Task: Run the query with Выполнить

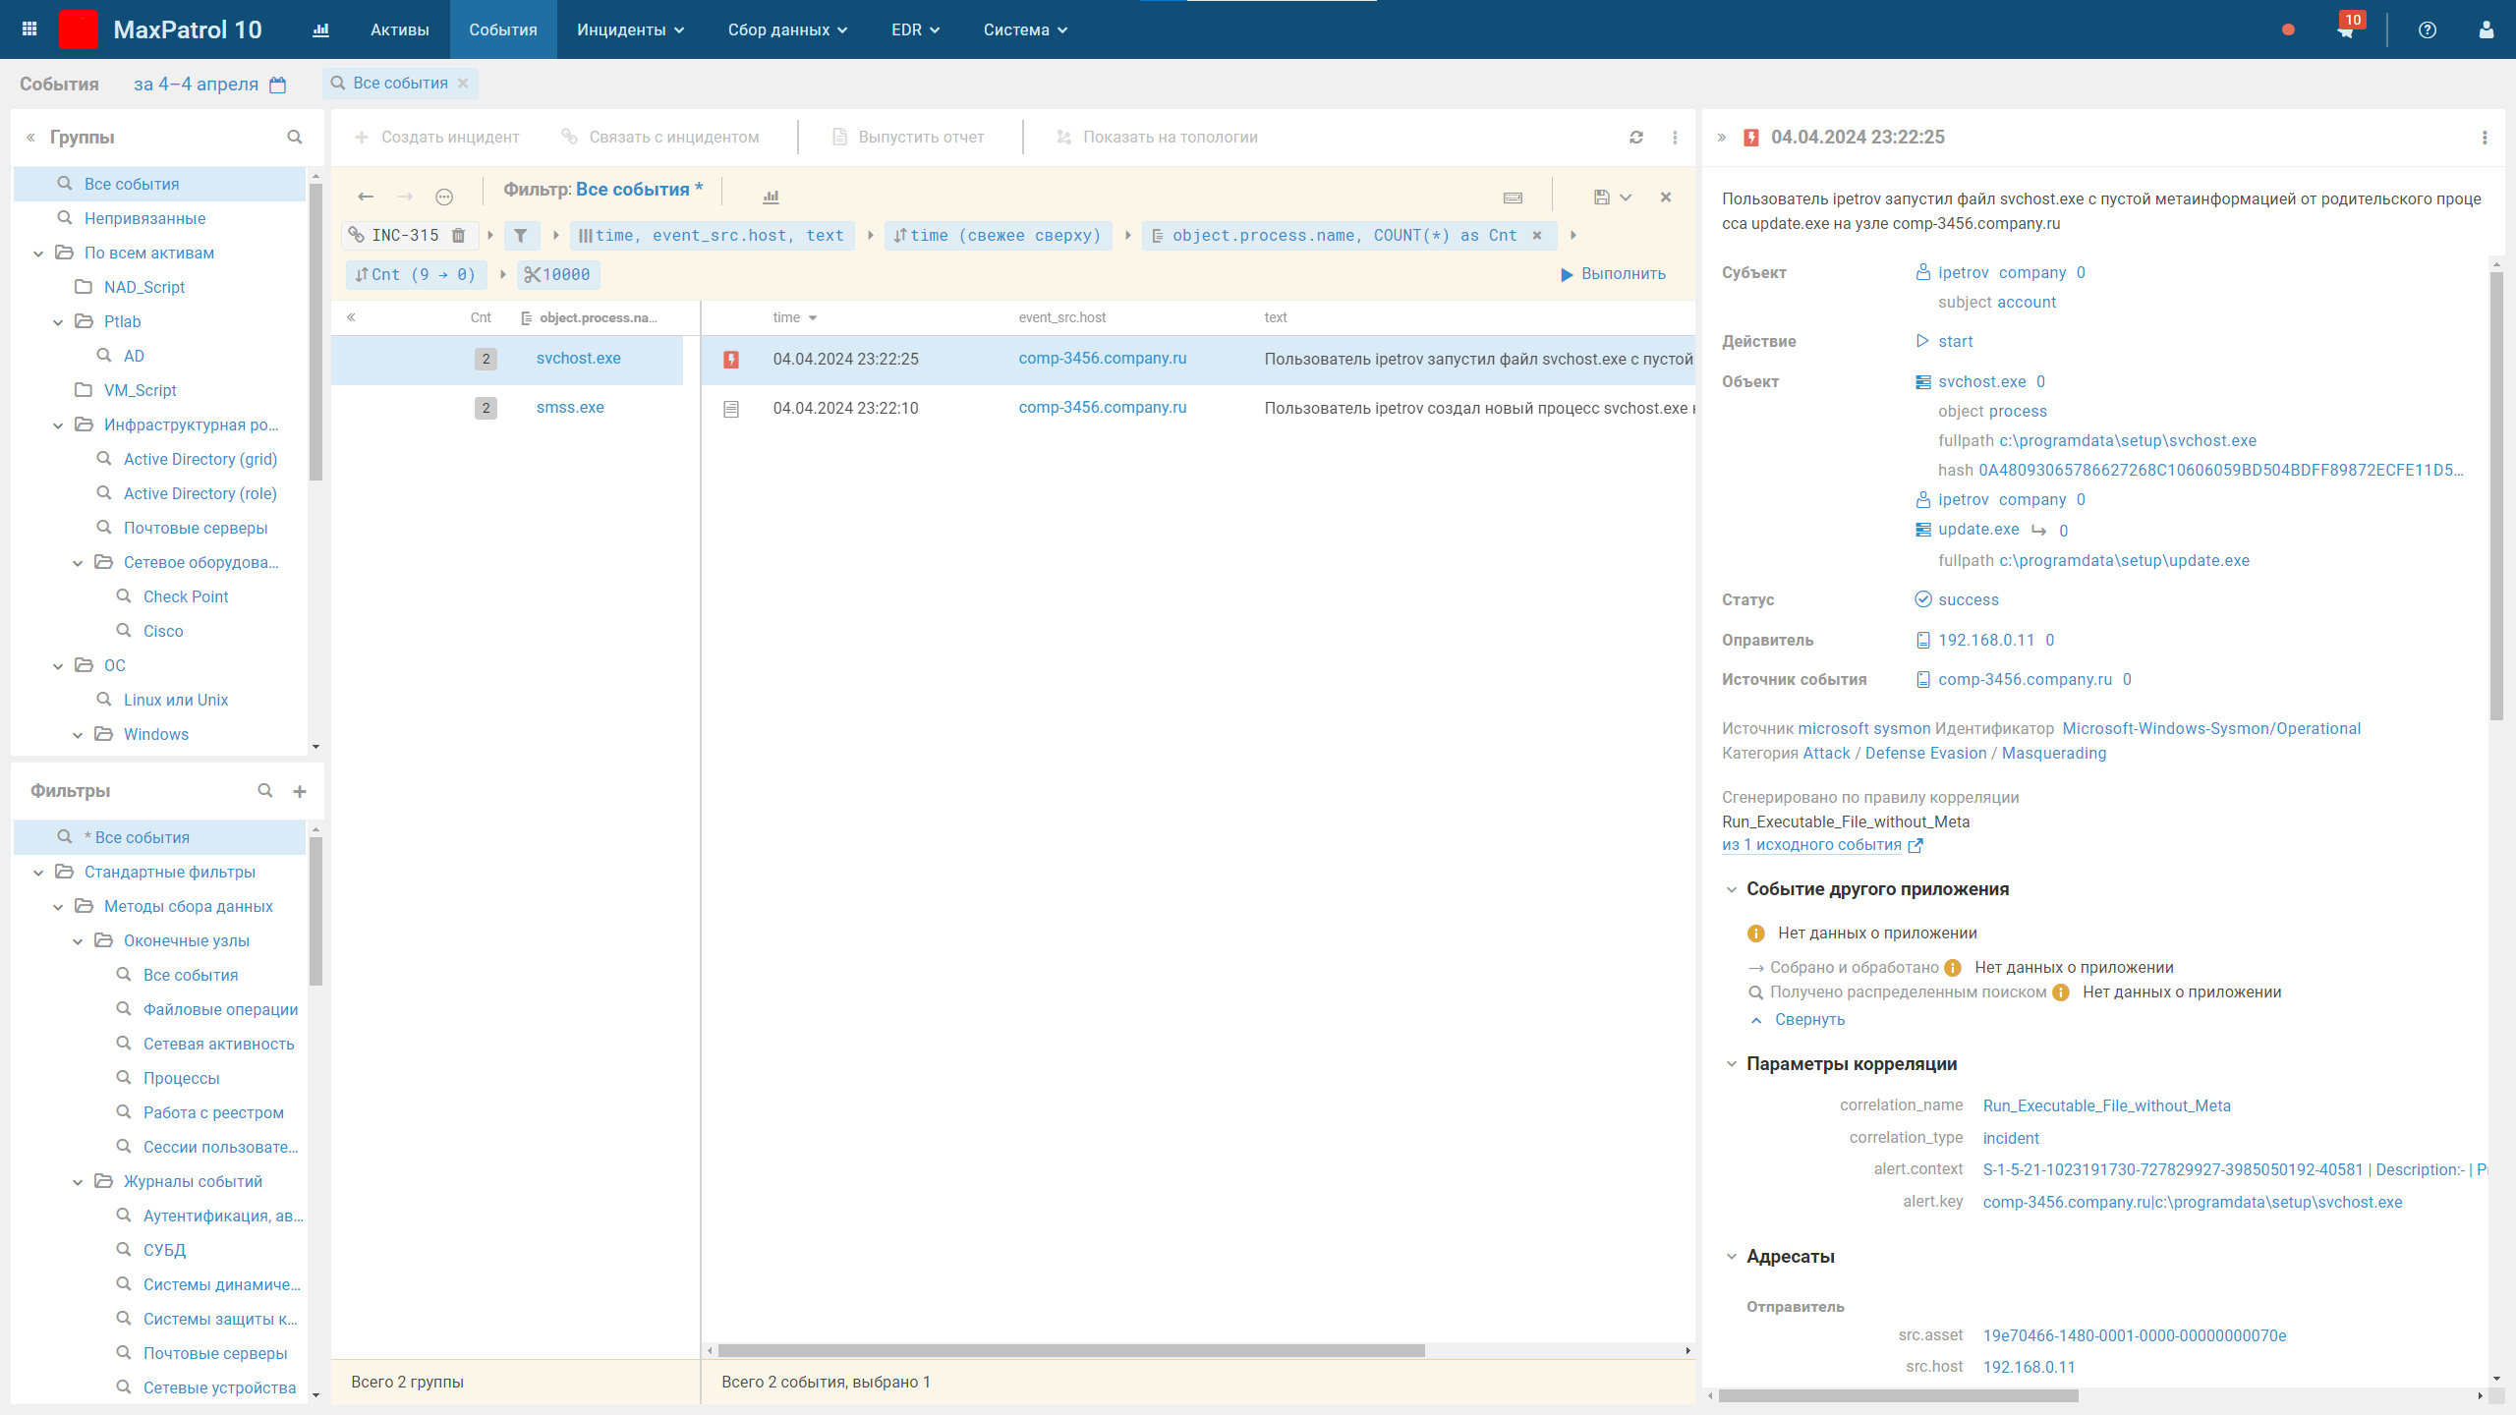Action: point(1614,274)
